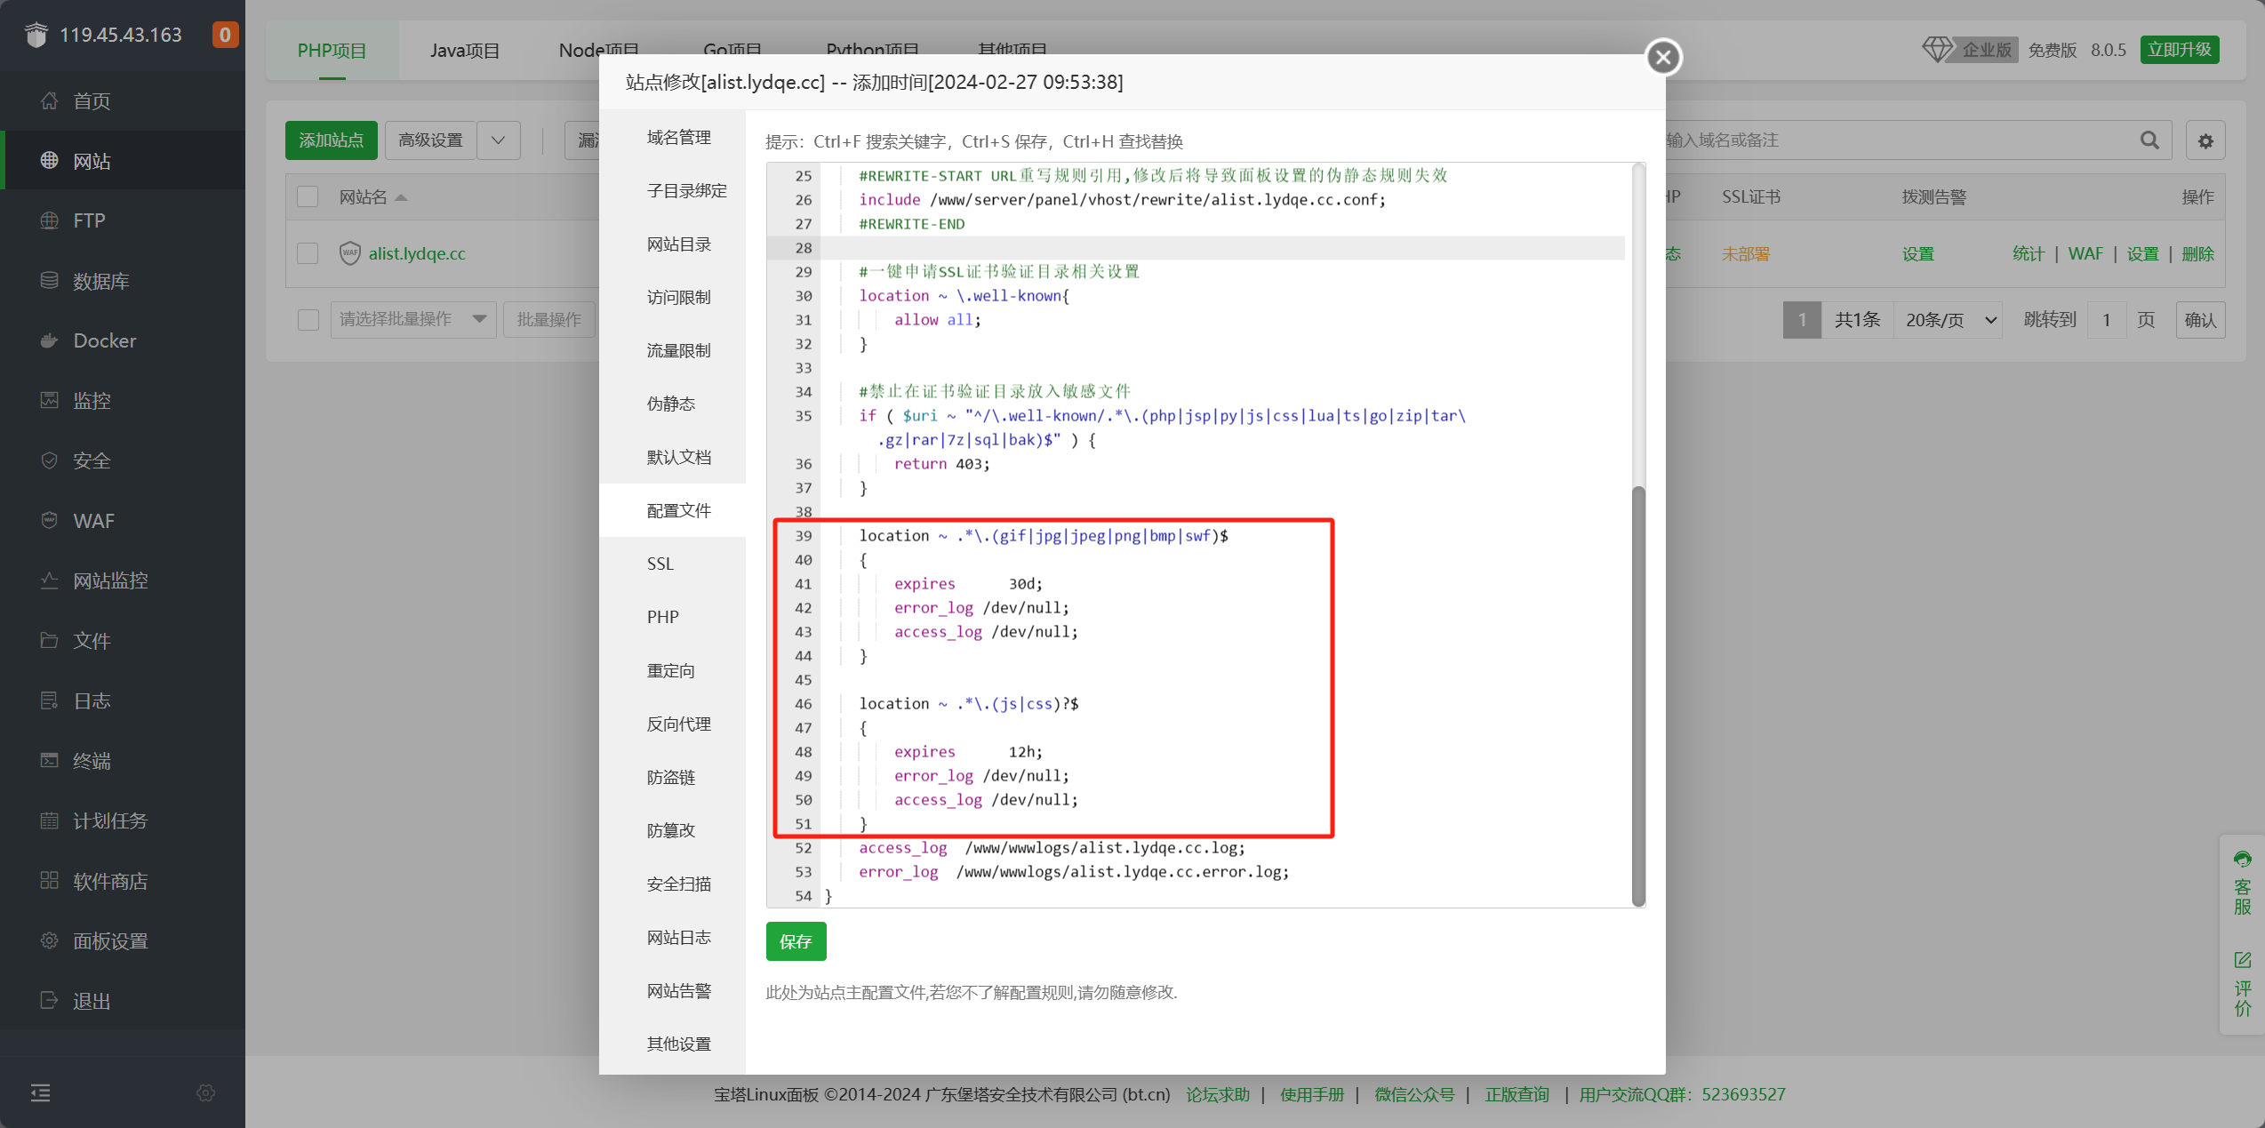The width and height of the screenshot is (2265, 1128).
Task: Check the alist.lydqe.cc row checkbox
Action: pyautogui.click(x=308, y=253)
